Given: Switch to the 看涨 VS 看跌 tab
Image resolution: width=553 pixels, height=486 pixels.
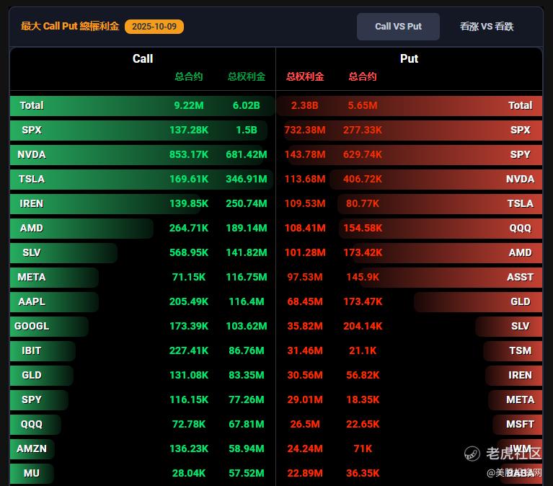Looking at the screenshot, I should [487, 27].
